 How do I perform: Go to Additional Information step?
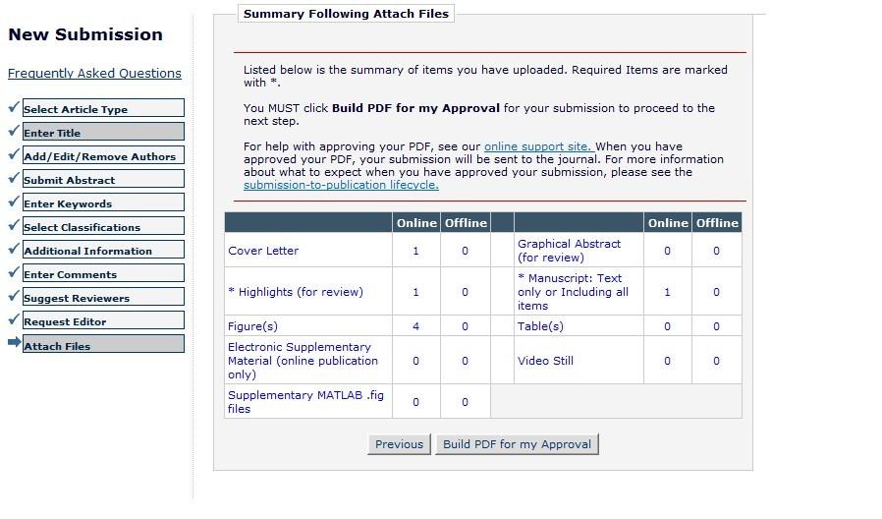point(103,251)
